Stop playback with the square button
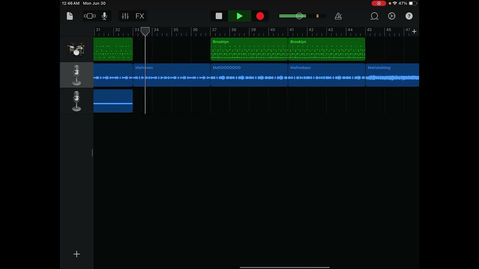This screenshot has width=479, height=269. (x=219, y=16)
